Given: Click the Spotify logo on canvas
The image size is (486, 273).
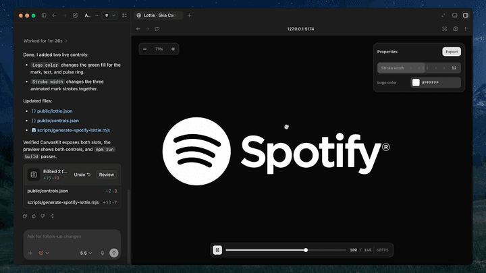Looking at the screenshot, I should pos(275,151).
